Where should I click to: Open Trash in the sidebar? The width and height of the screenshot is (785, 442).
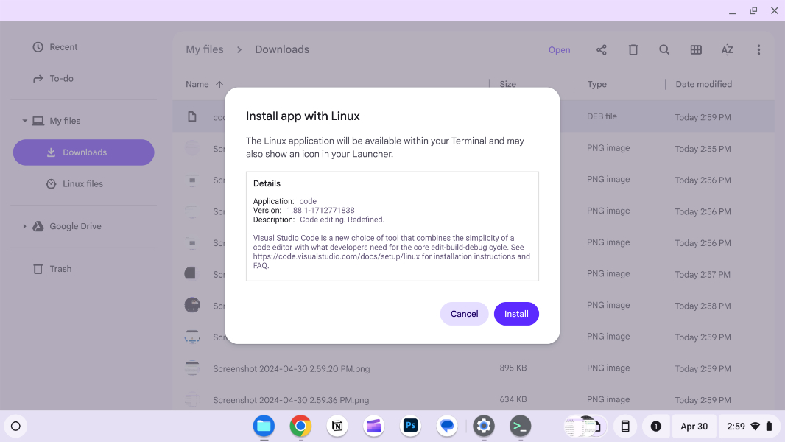coord(60,269)
